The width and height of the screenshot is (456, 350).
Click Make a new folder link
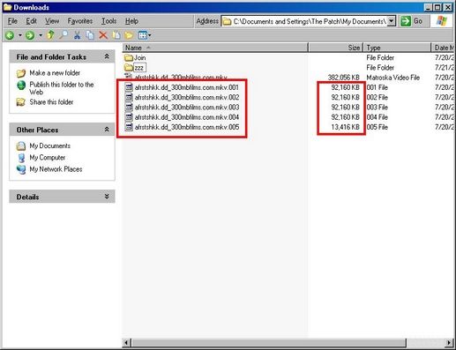(x=55, y=73)
